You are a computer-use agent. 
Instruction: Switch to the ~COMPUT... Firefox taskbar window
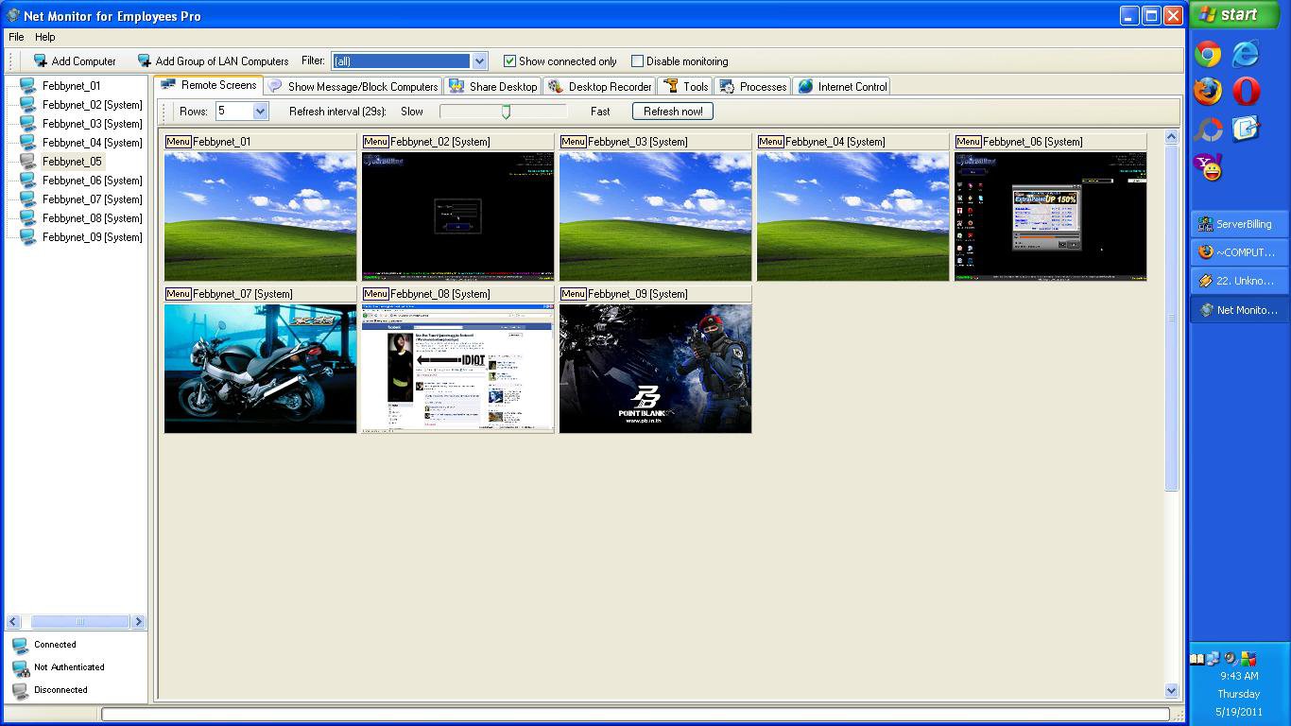coord(1238,252)
